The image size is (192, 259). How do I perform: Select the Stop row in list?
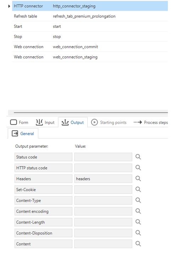[x=90, y=36]
